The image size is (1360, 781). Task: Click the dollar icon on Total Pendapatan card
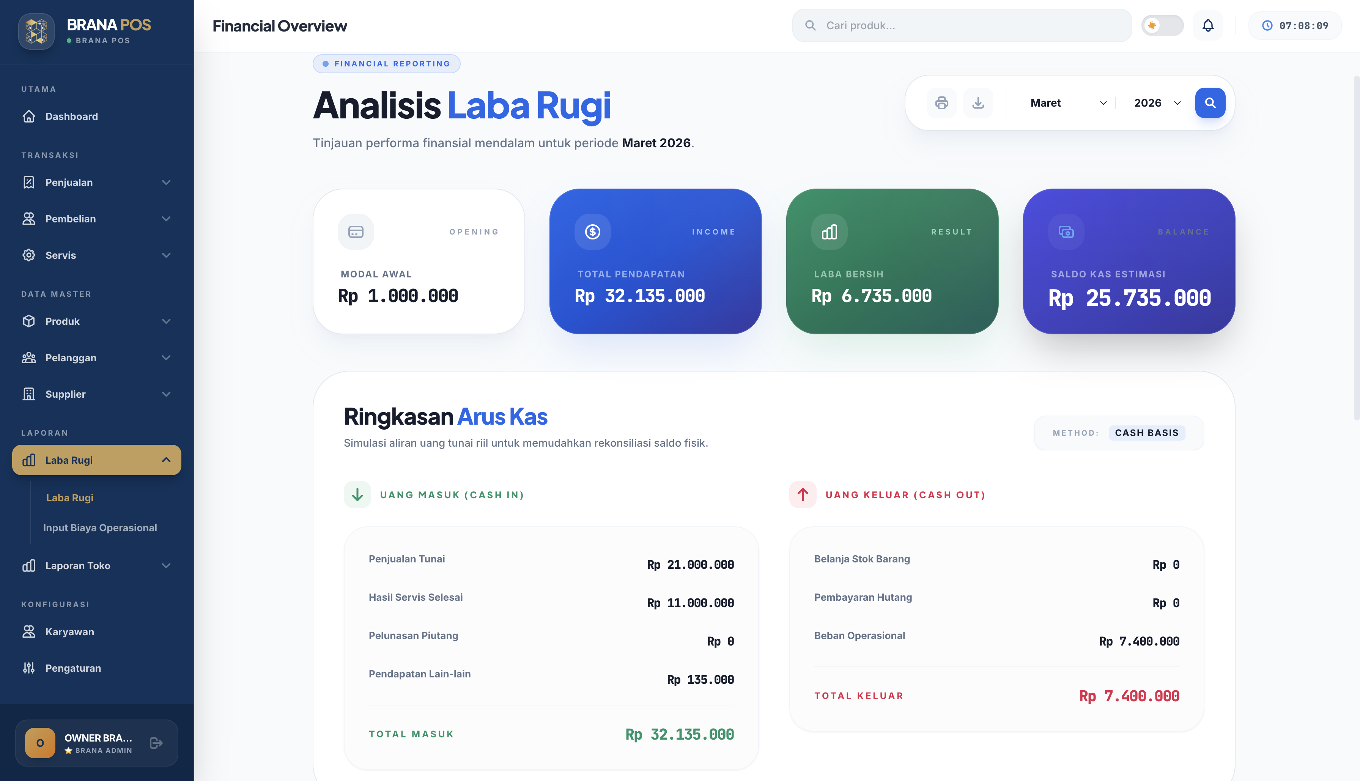[x=593, y=232]
